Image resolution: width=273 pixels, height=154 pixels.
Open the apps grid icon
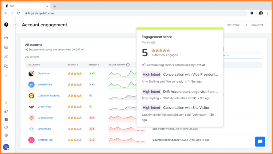(6, 119)
